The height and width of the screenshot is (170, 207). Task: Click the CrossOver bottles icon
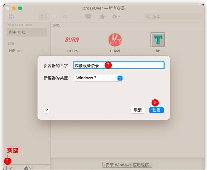pos(11,16)
